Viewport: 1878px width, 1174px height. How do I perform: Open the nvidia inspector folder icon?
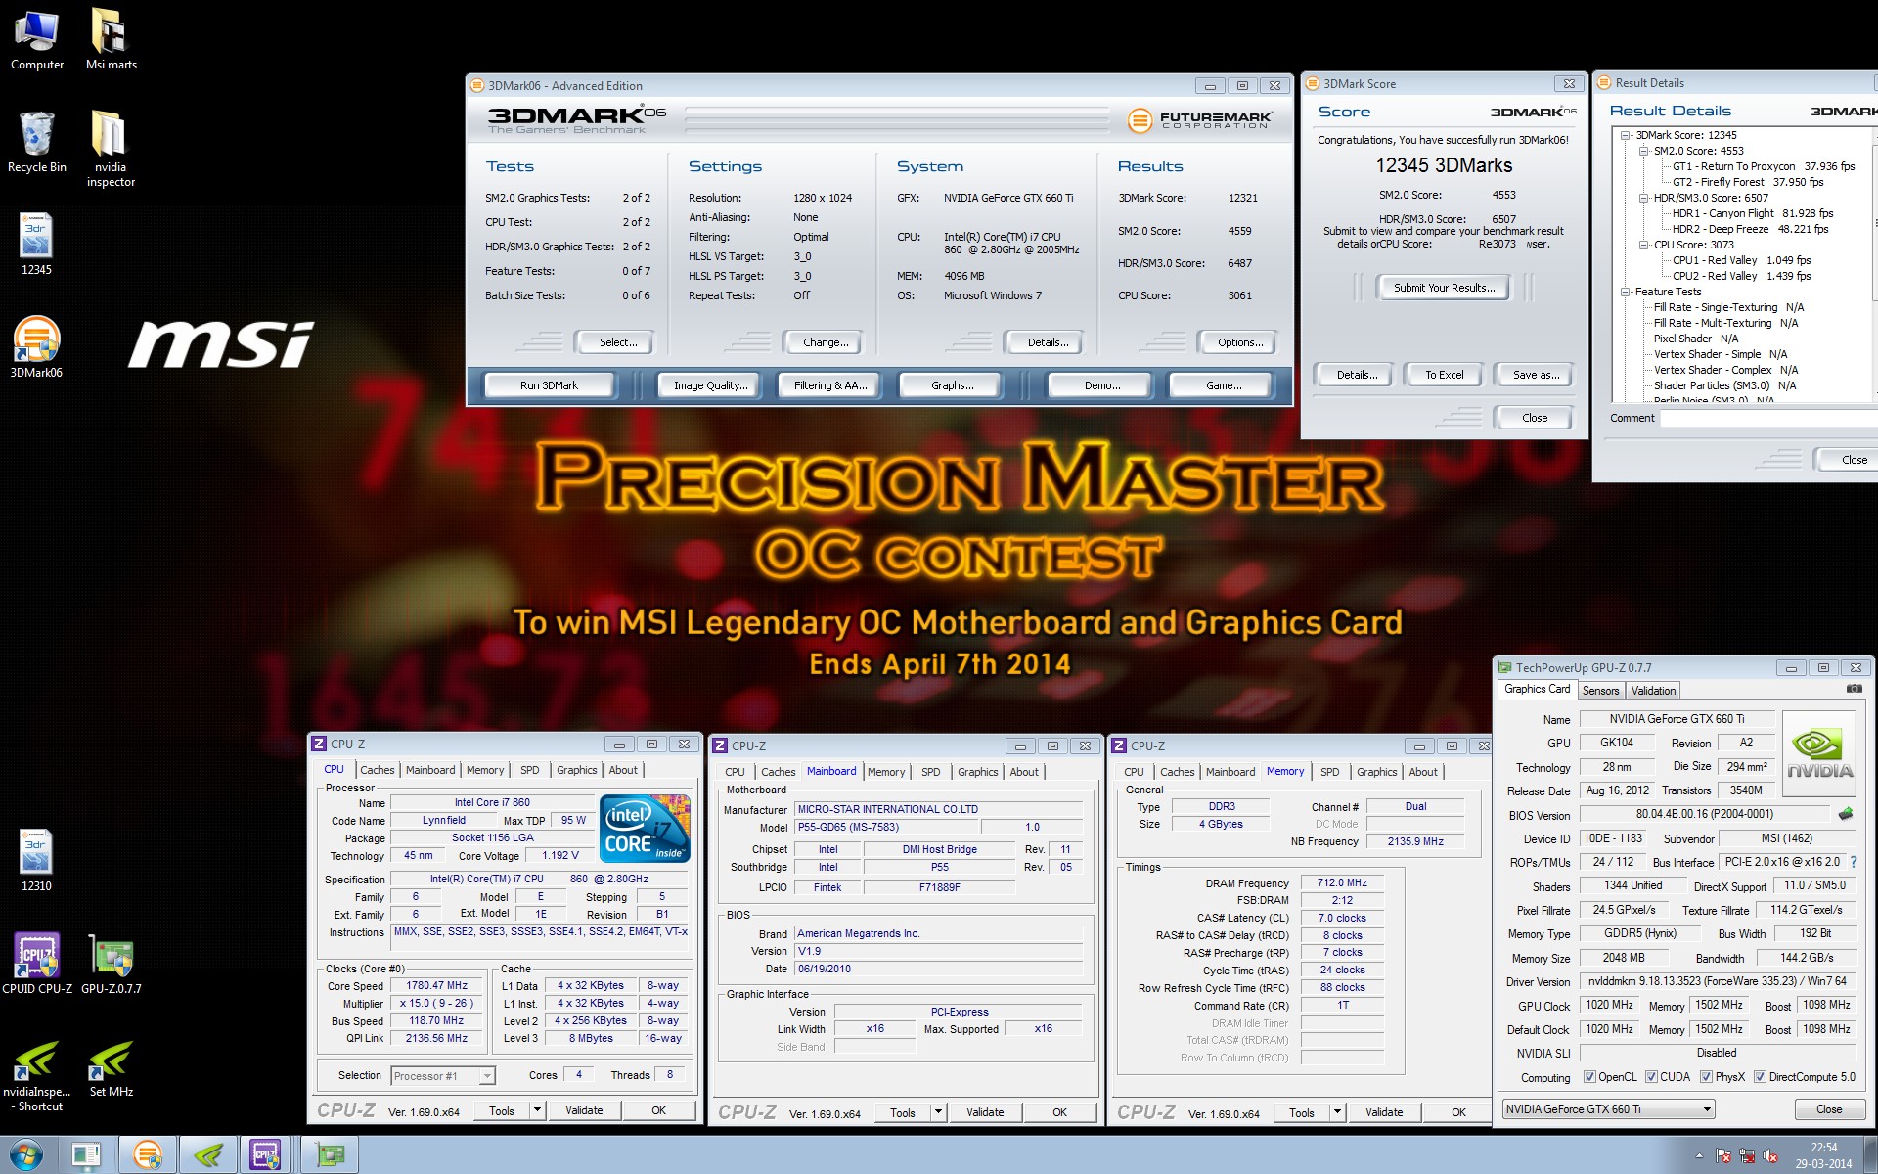point(111,149)
